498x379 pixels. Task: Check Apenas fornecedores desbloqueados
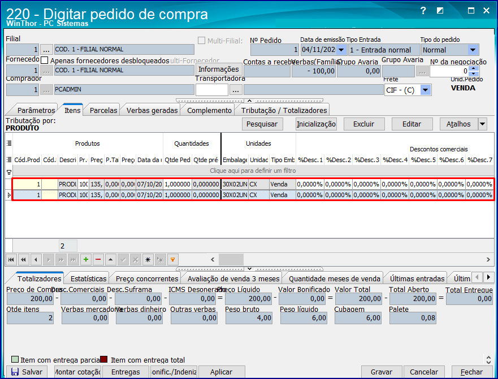click(x=45, y=60)
